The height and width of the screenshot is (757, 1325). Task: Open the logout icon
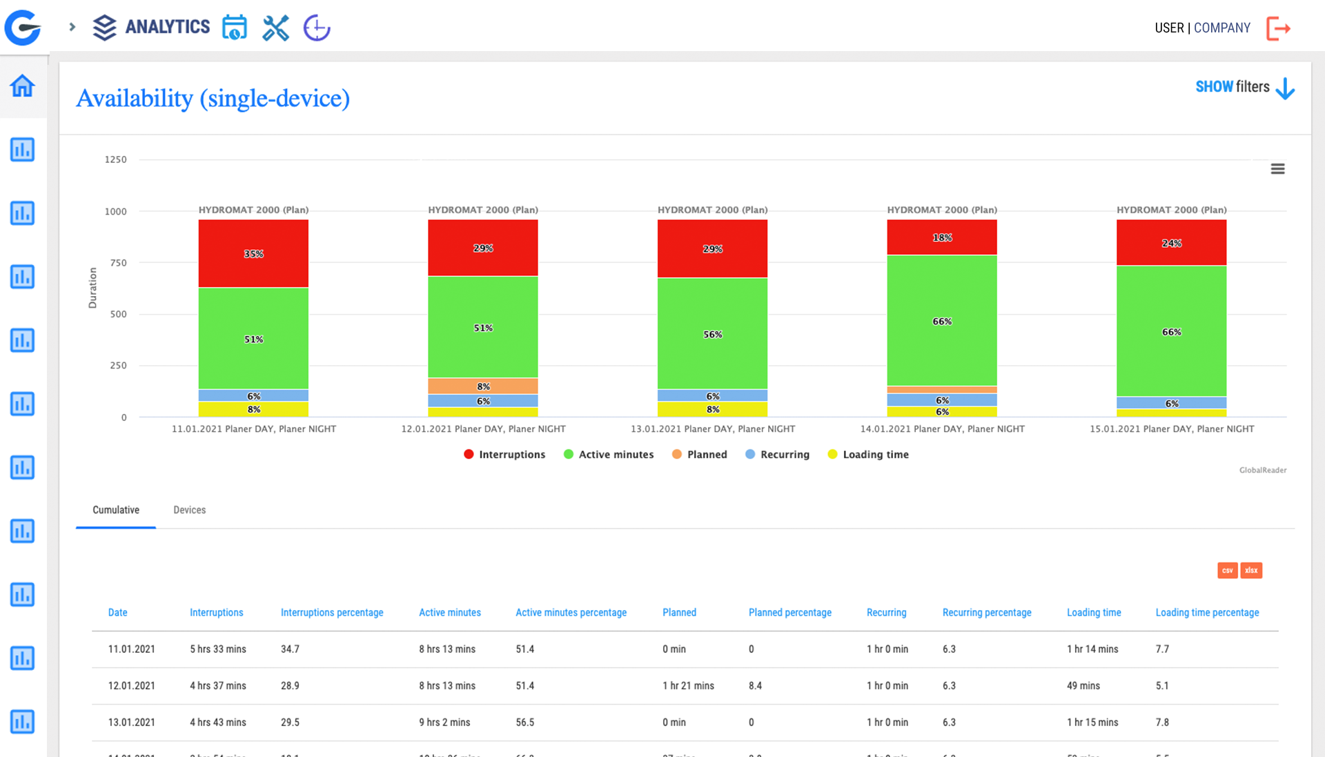coord(1279,28)
